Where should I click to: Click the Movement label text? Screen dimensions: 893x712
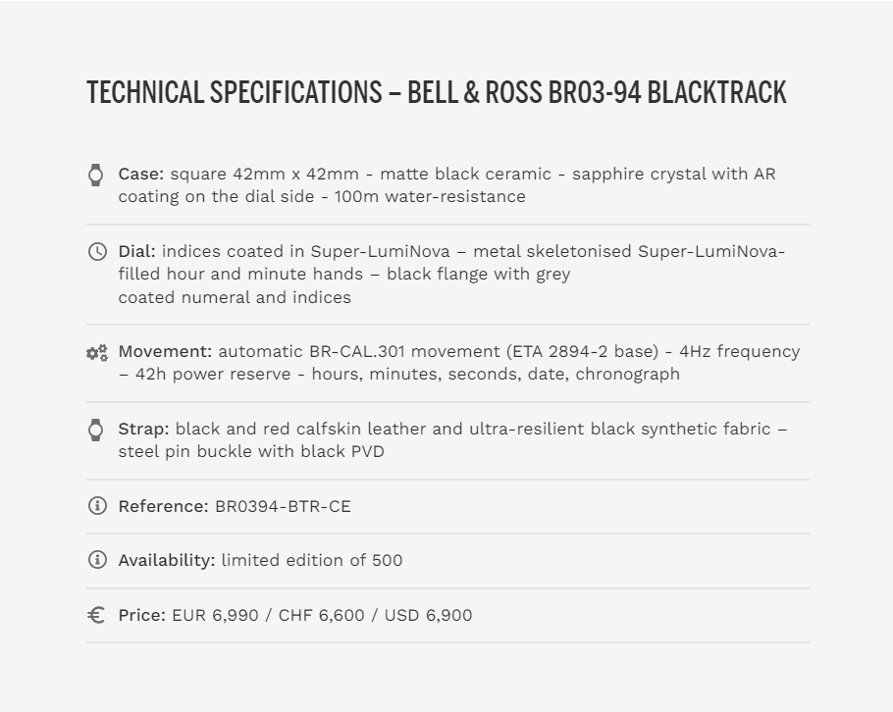165,351
